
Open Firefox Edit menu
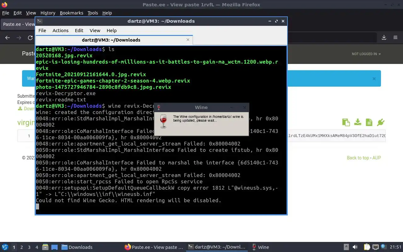coord(18,13)
